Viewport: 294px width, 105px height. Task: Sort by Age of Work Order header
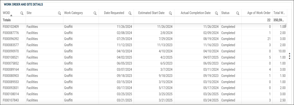click(x=259, y=13)
